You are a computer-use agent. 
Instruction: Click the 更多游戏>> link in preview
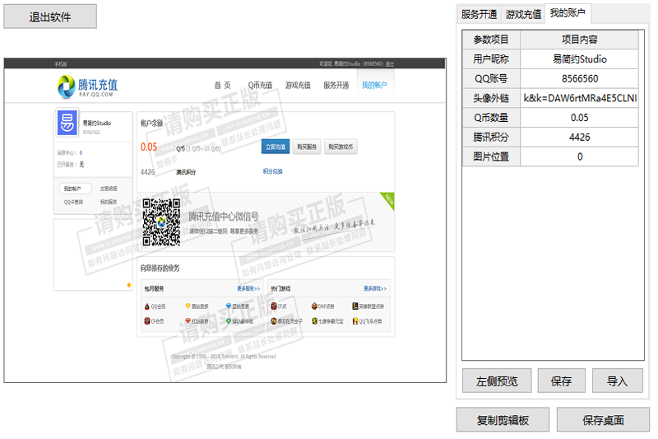375,288
